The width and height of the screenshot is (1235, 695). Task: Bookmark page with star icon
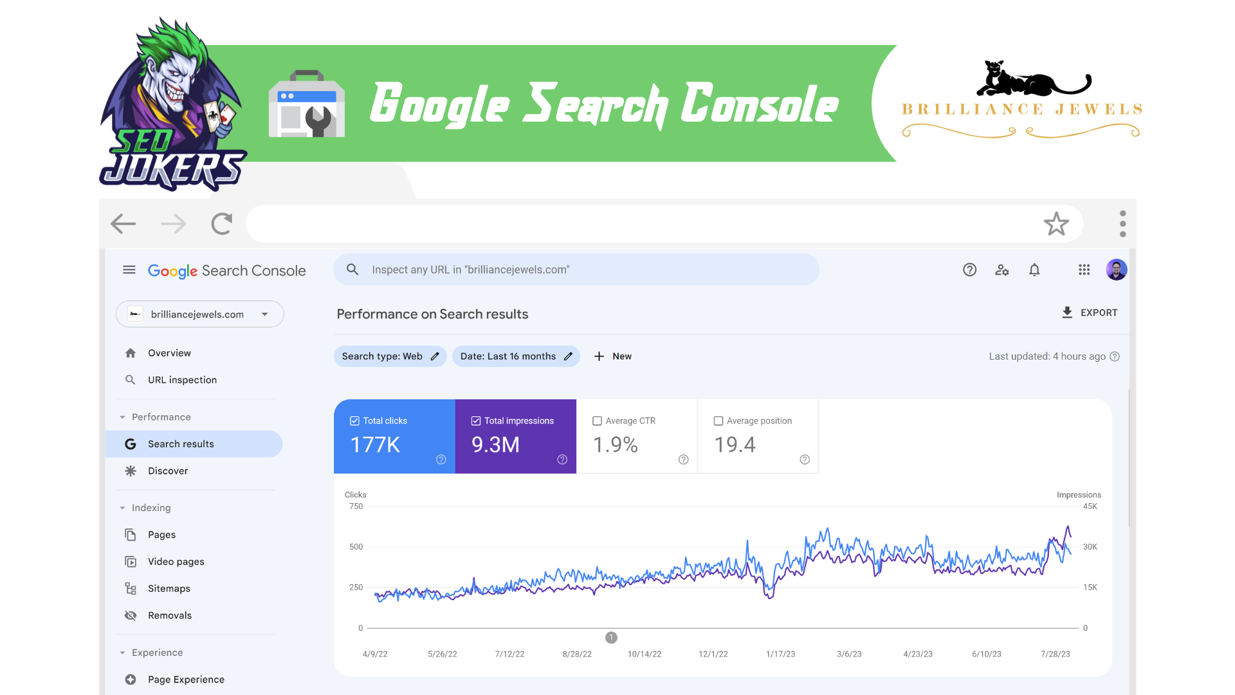tap(1056, 224)
